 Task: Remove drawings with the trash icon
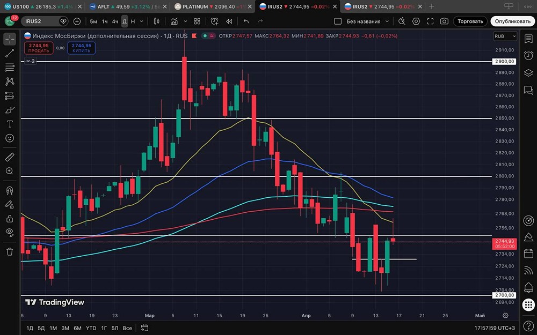pos(10,251)
